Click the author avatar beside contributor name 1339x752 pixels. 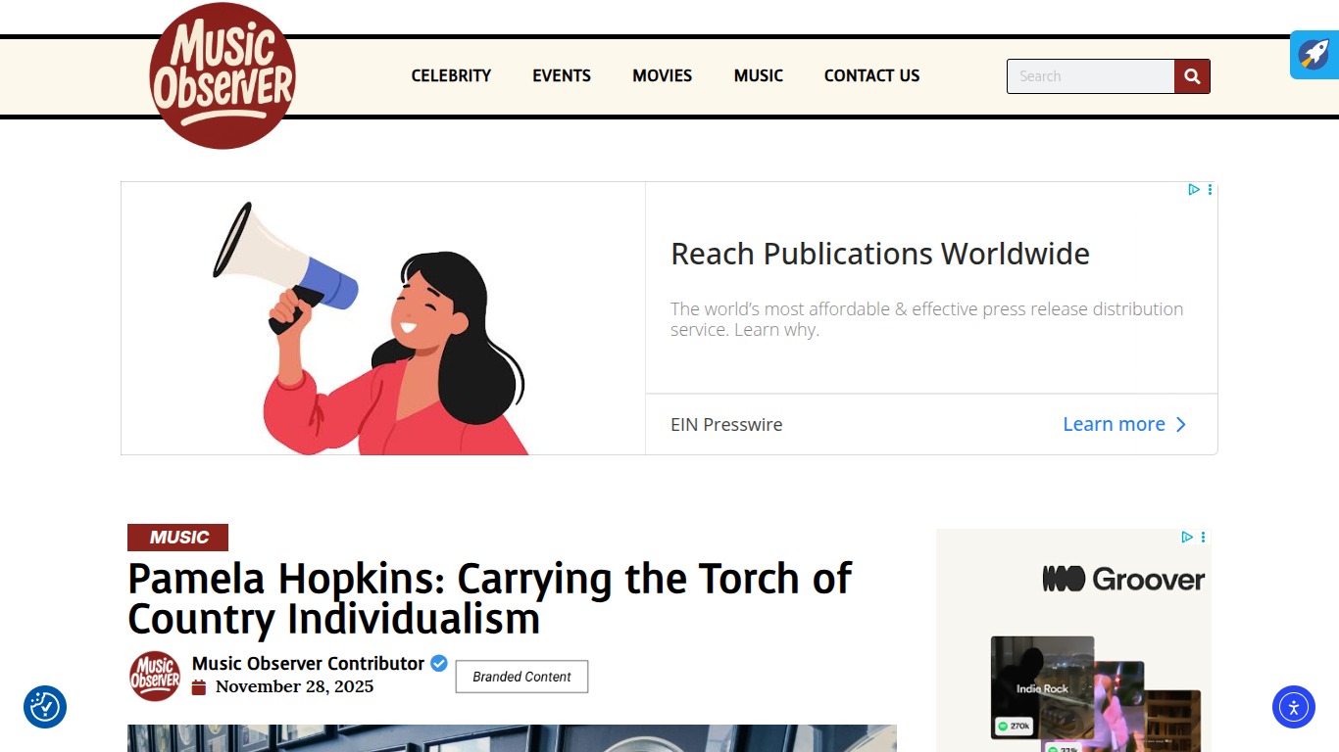(155, 676)
